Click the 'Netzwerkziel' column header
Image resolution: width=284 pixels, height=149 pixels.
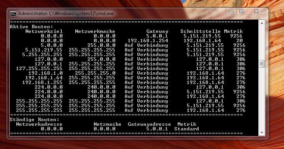44,31
